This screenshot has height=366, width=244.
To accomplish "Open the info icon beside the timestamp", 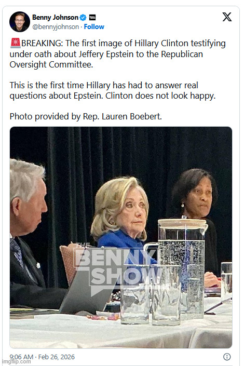I will click(x=227, y=357).
